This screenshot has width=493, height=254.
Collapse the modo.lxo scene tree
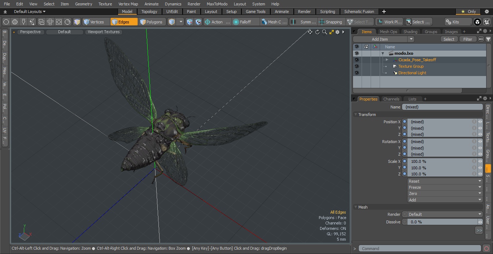click(x=383, y=53)
